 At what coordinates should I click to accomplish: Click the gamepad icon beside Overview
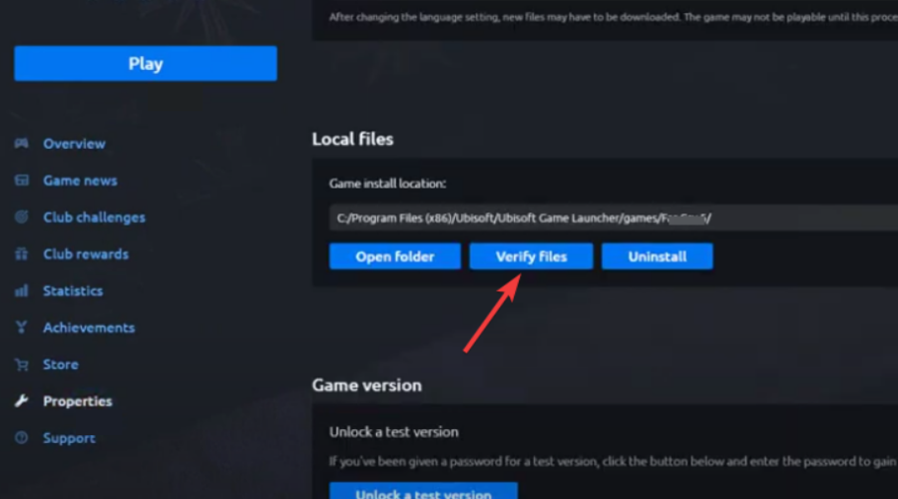point(21,144)
